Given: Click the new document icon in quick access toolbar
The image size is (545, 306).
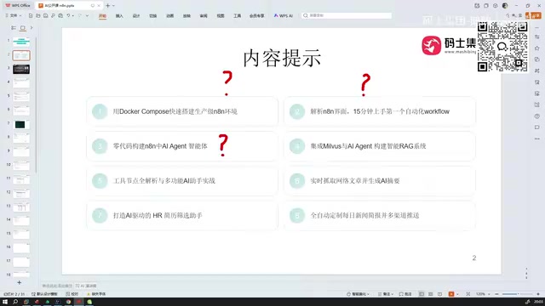Looking at the screenshot, I should pos(31,15).
